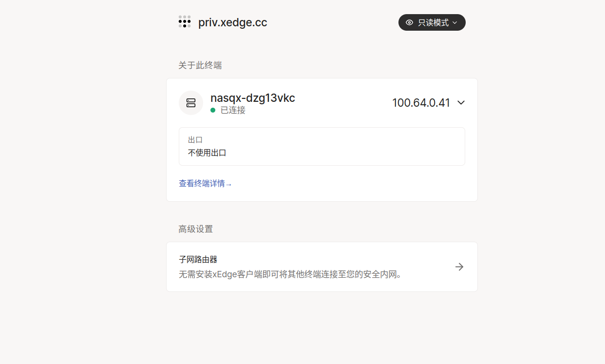Click the 已连接 status label
The height and width of the screenshot is (364, 605).
pyautogui.click(x=233, y=110)
